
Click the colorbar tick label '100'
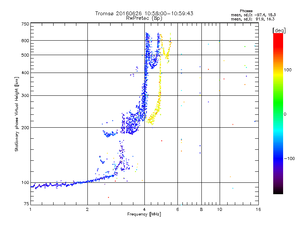coord(288,70)
